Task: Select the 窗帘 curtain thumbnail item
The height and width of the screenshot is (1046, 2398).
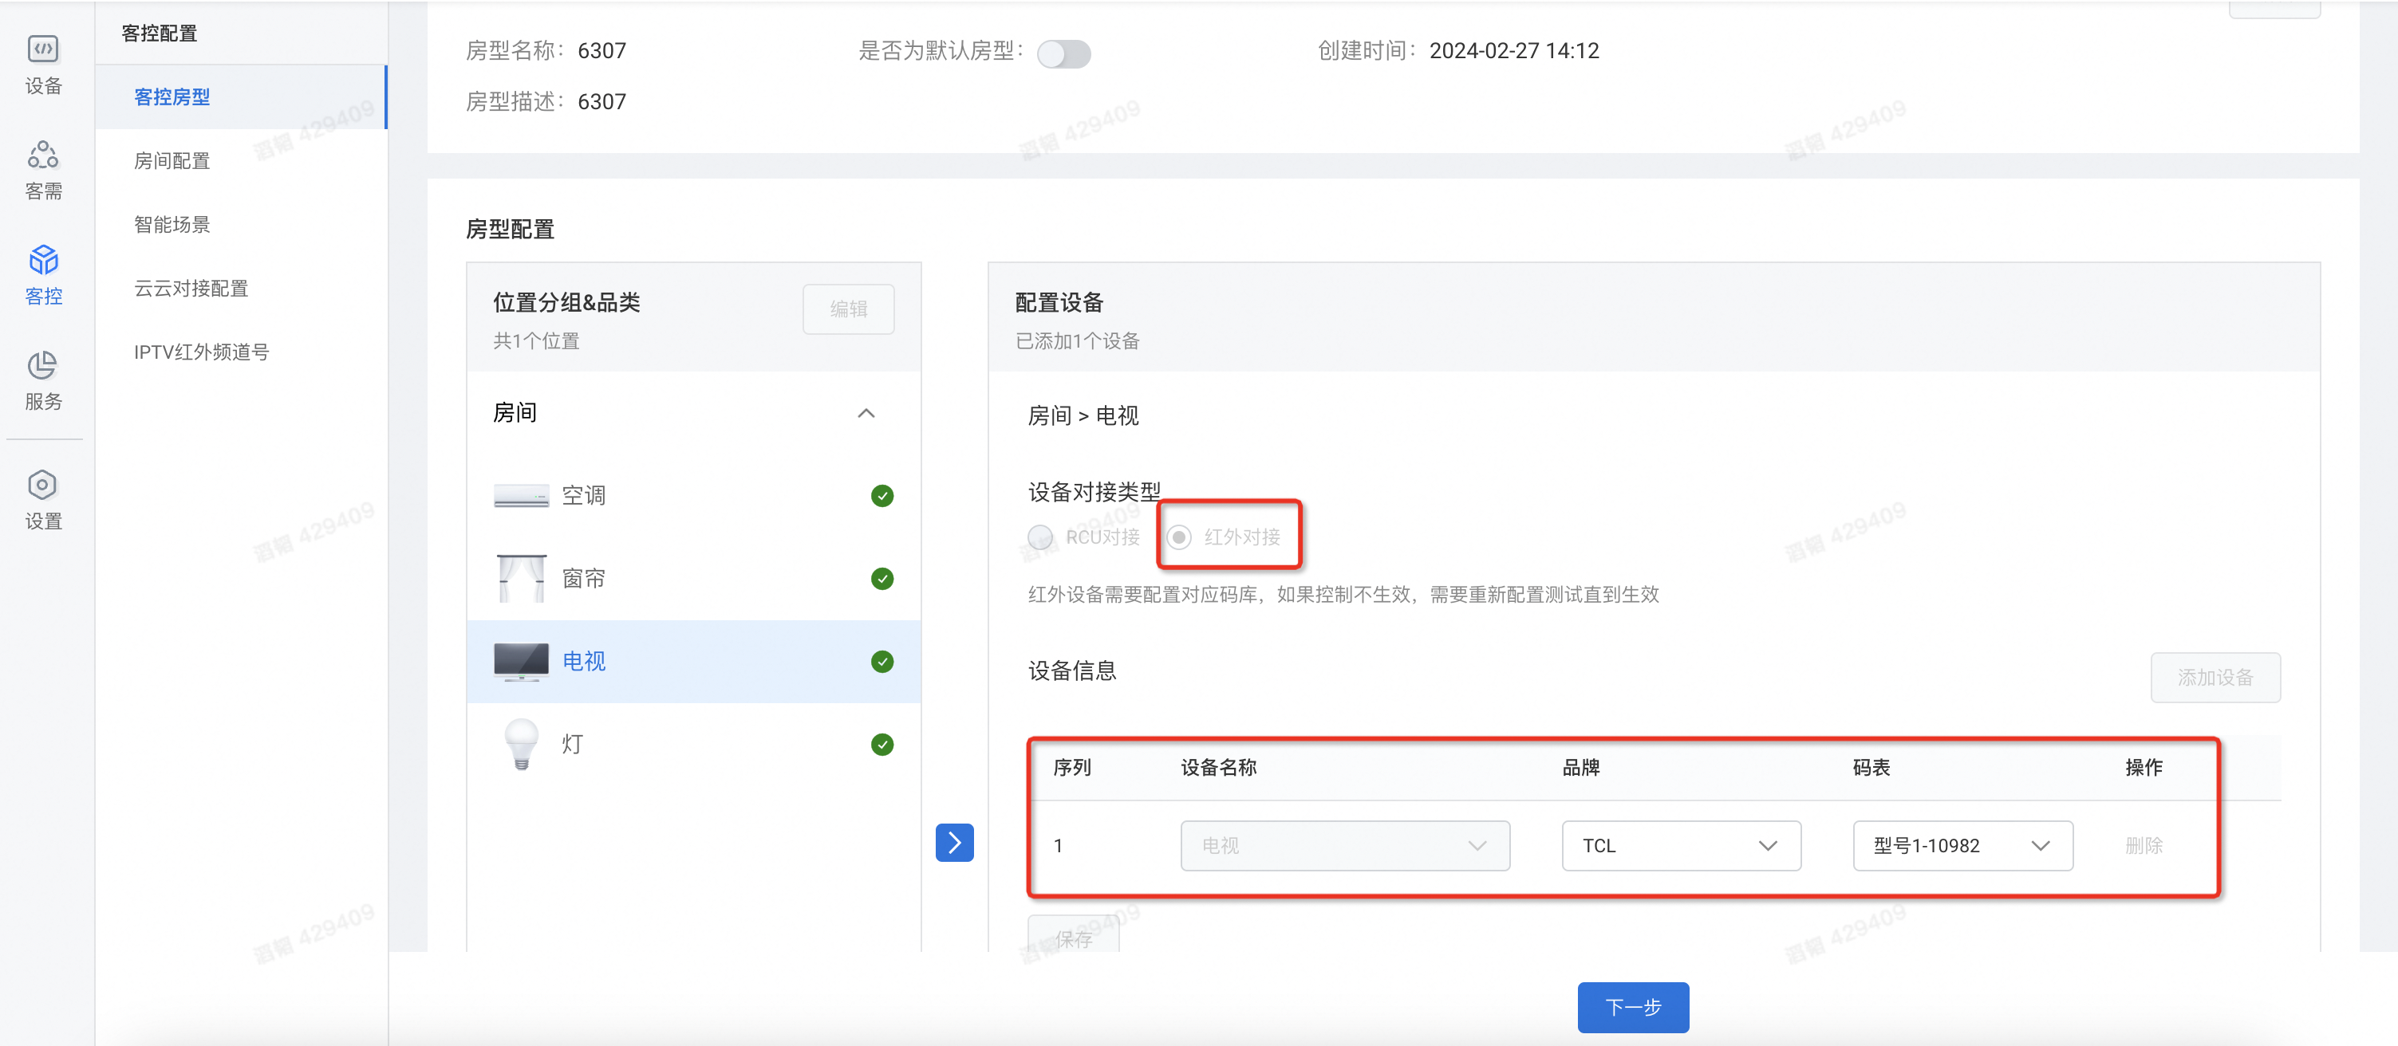Action: click(x=521, y=579)
